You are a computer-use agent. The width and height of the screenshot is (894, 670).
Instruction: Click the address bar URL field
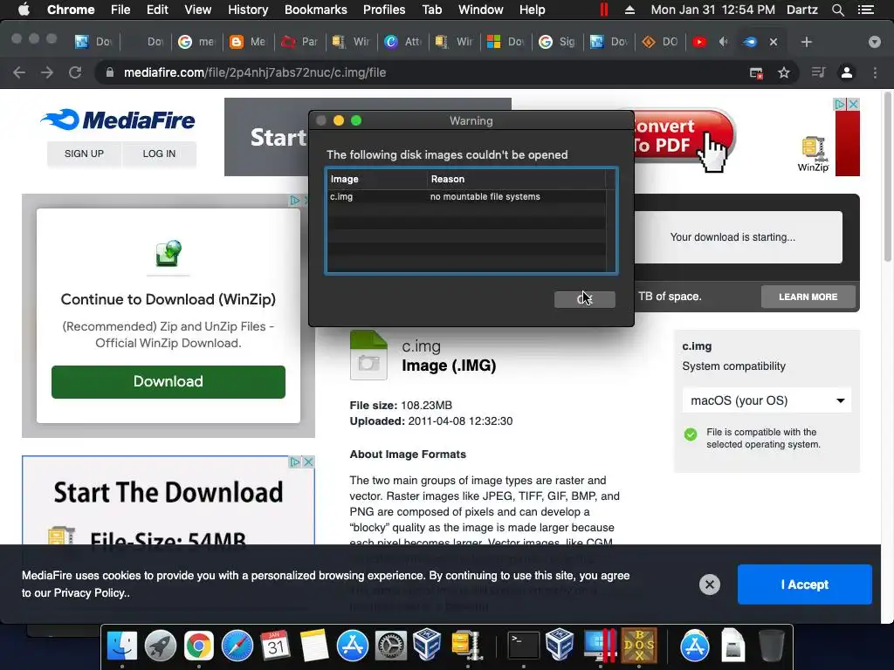click(x=422, y=72)
